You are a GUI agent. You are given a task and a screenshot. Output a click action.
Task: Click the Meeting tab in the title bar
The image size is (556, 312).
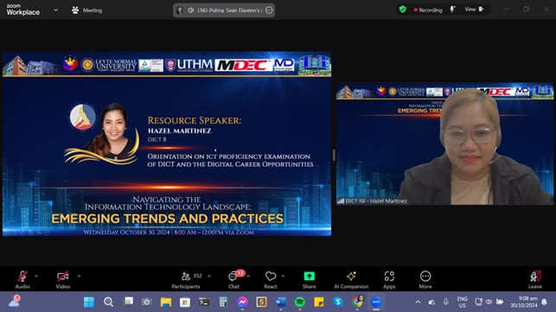(86, 10)
